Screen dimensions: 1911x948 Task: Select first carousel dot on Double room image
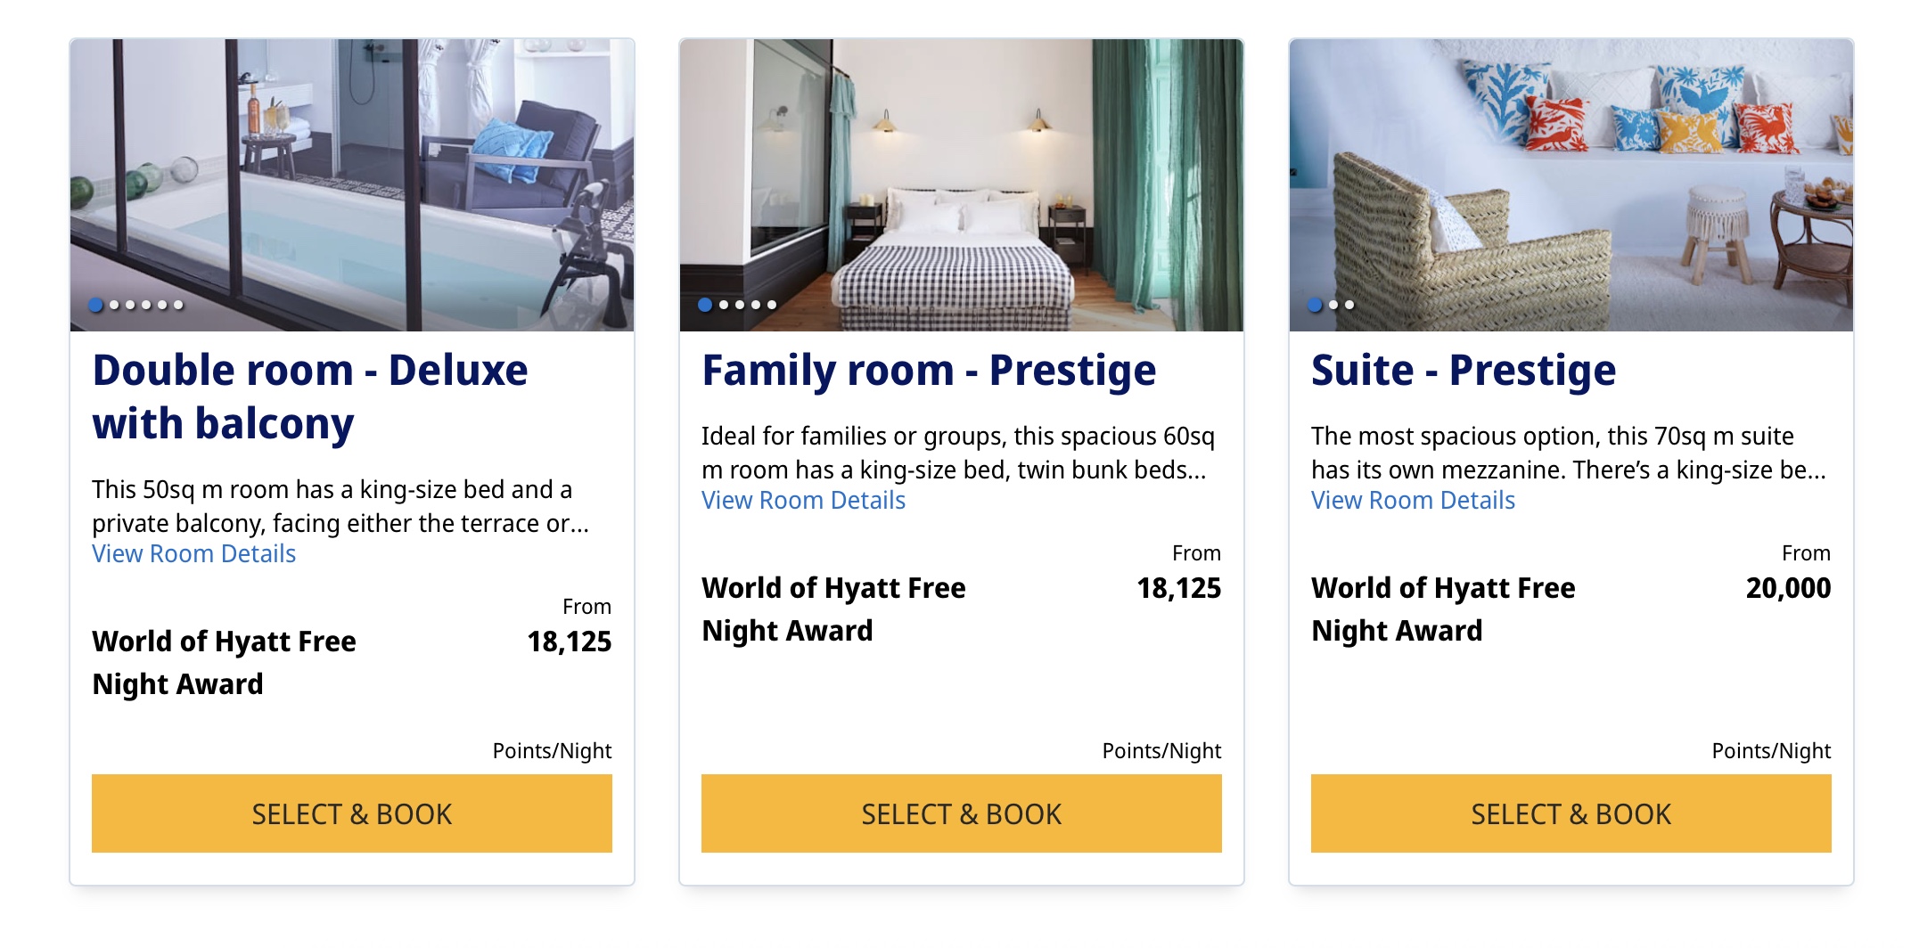point(95,305)
